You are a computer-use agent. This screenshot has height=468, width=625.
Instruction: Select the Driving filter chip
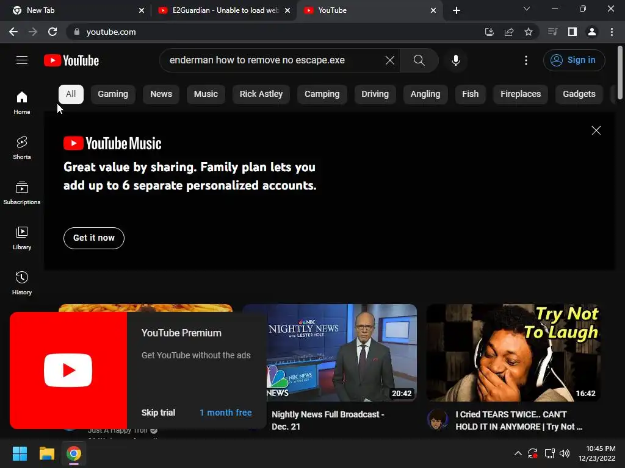point(375,94)
